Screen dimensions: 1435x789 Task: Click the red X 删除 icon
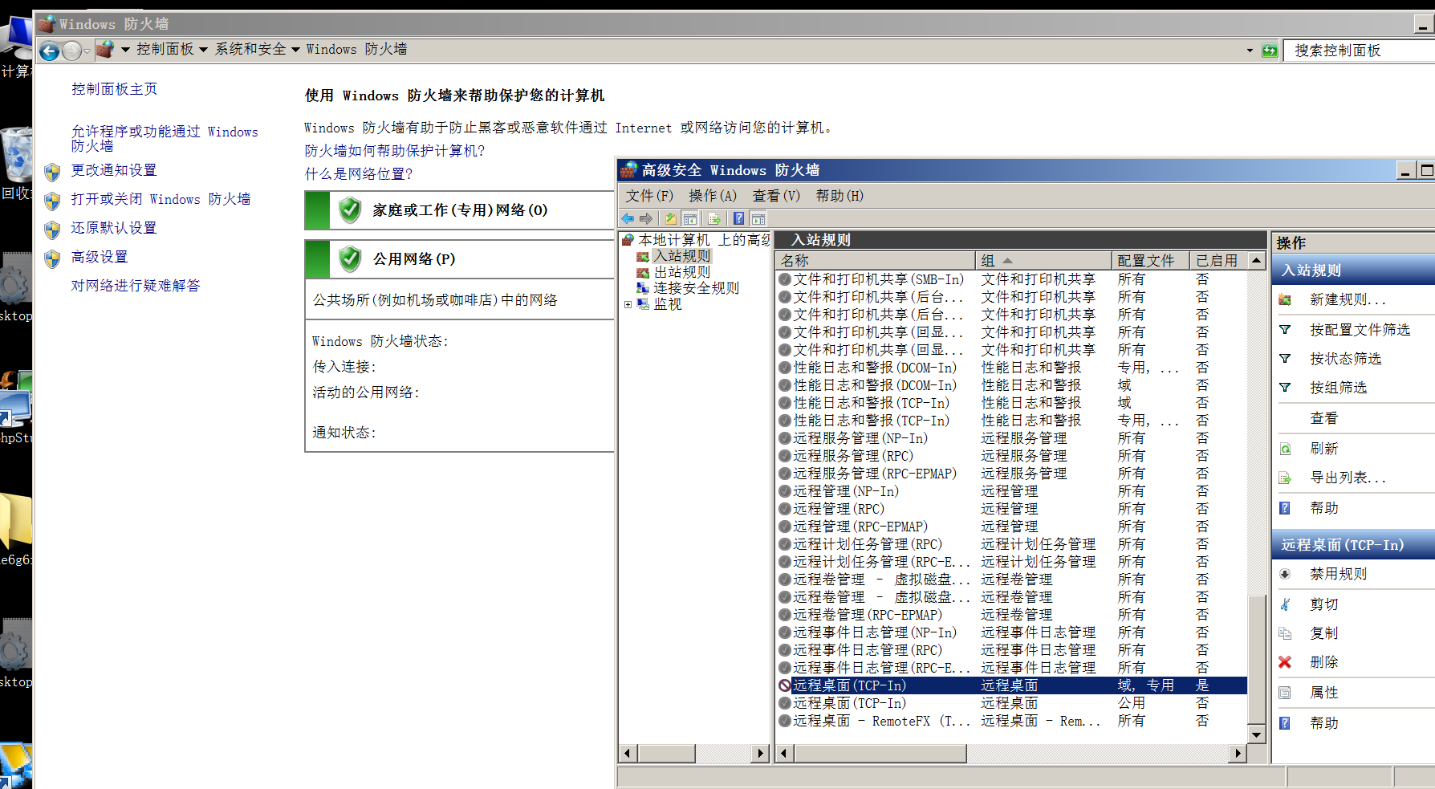click(x=1285, y=662)
